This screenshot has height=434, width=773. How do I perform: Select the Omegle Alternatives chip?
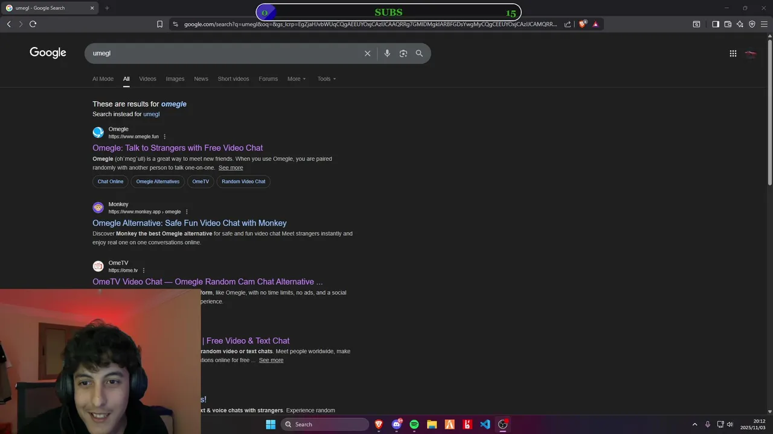(158, 181)
